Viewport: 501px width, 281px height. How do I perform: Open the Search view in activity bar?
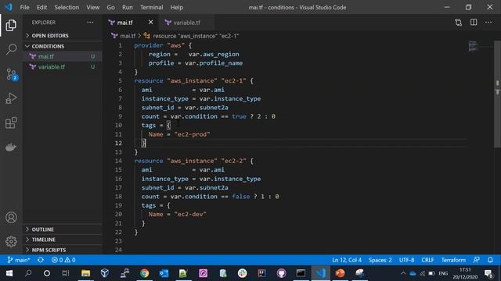click(x=11, y=49)
